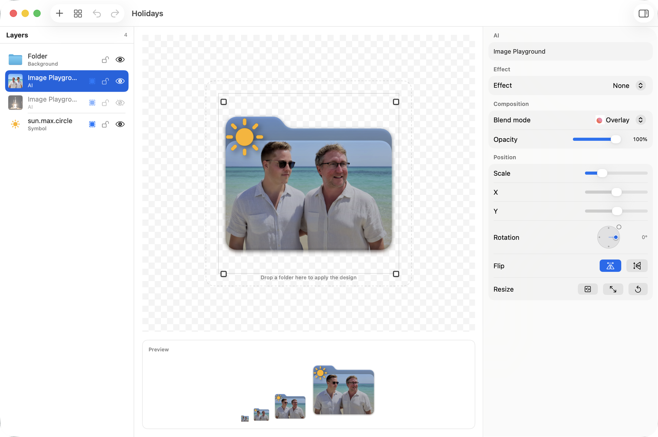
Task: Click lock icon on selected Image Playground layer
Action: (x=105, y=81)
